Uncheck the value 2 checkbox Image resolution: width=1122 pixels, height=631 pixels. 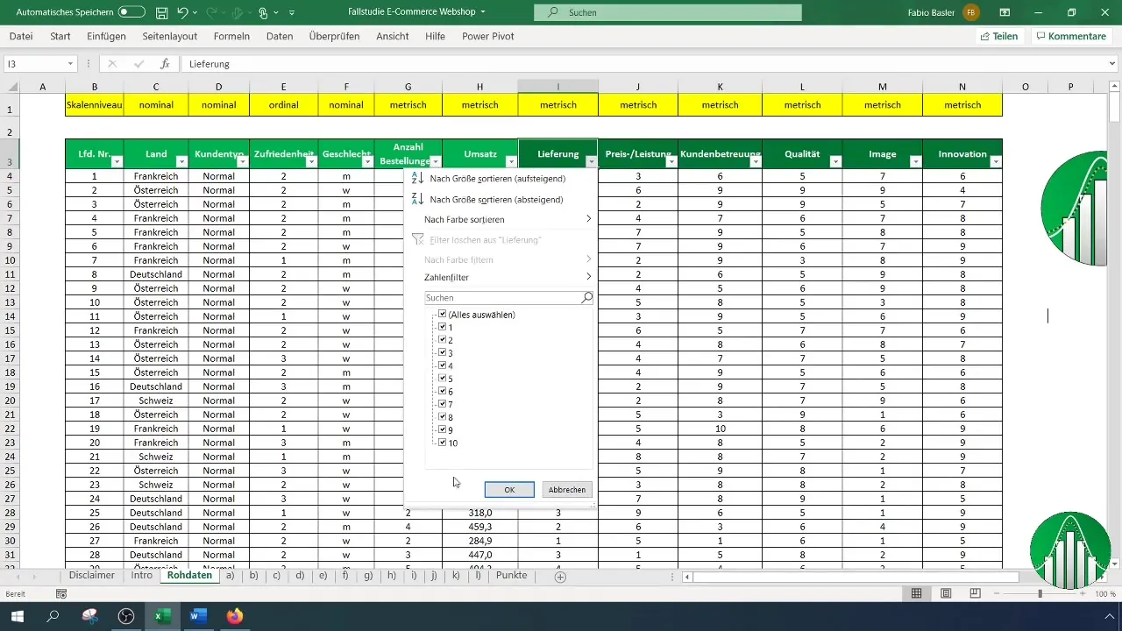pos(443,339)
